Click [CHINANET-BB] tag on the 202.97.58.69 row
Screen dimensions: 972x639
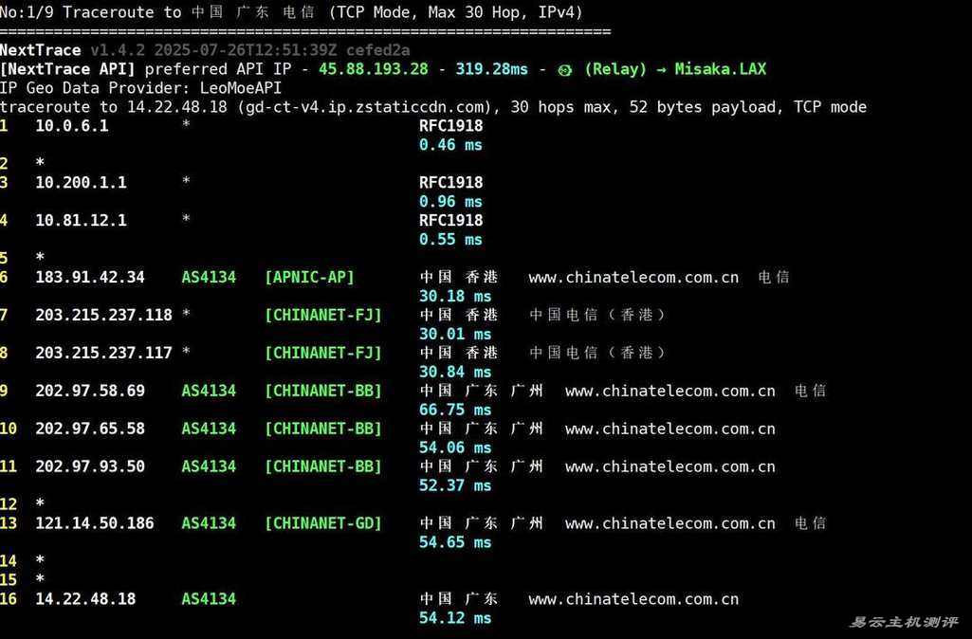click(x=323, y=392)
